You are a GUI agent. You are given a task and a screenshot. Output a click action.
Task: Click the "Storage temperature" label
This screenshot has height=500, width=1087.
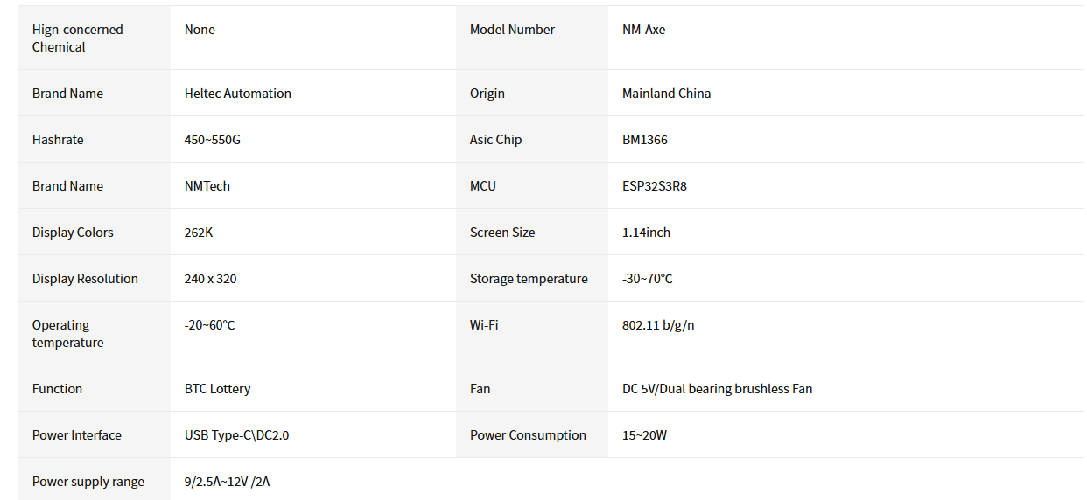click(x=529, y=279)
